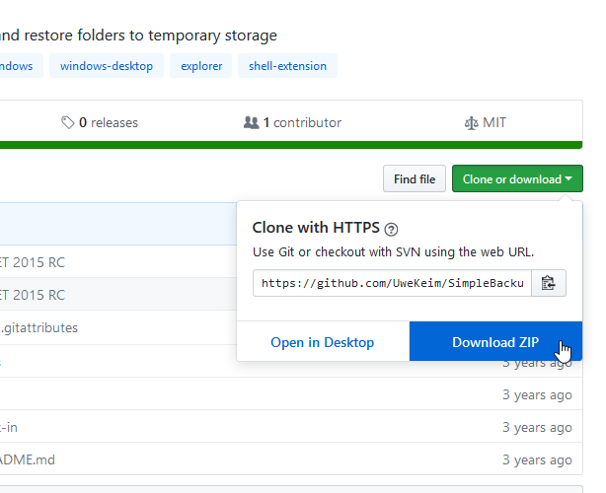Click 'Use Git or checkout with SVN' text
Viewport: 606px width, 493px height.
click(393, 251)
